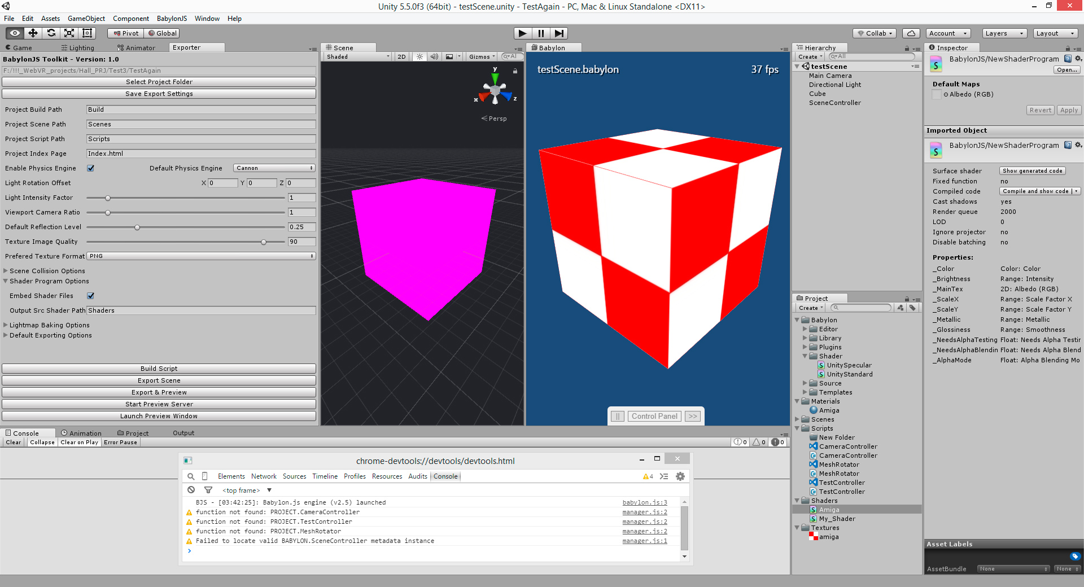This screenshot has height=587, width=1084.
Task: Open the cloud Services button
Action: coord(911,33)
